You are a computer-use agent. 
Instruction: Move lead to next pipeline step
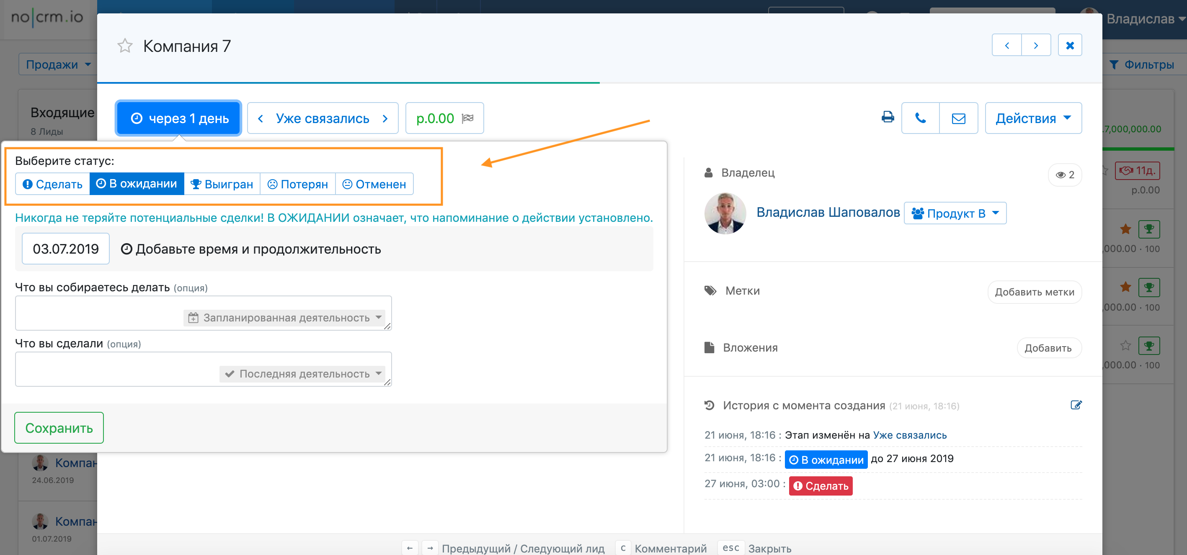(385, 118)
